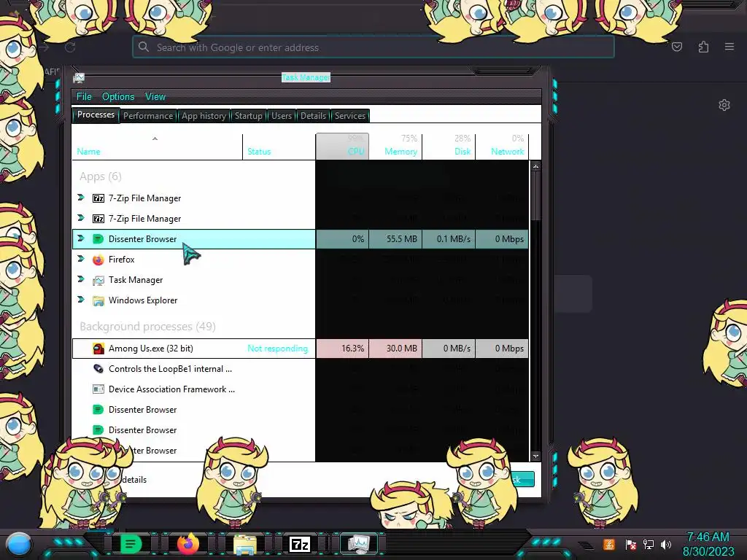Sort by the Disk column header

(449, 146)
